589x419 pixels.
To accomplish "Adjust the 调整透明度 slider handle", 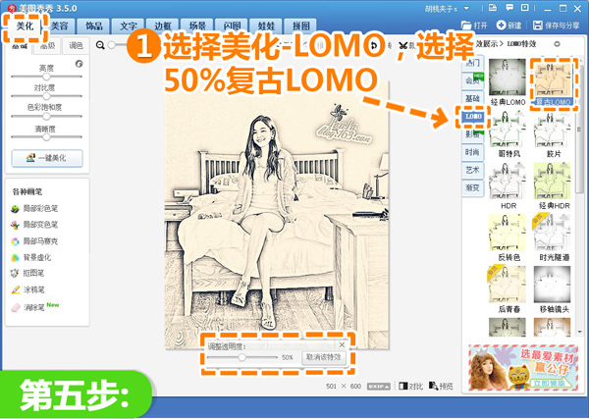I will point(241,357).
